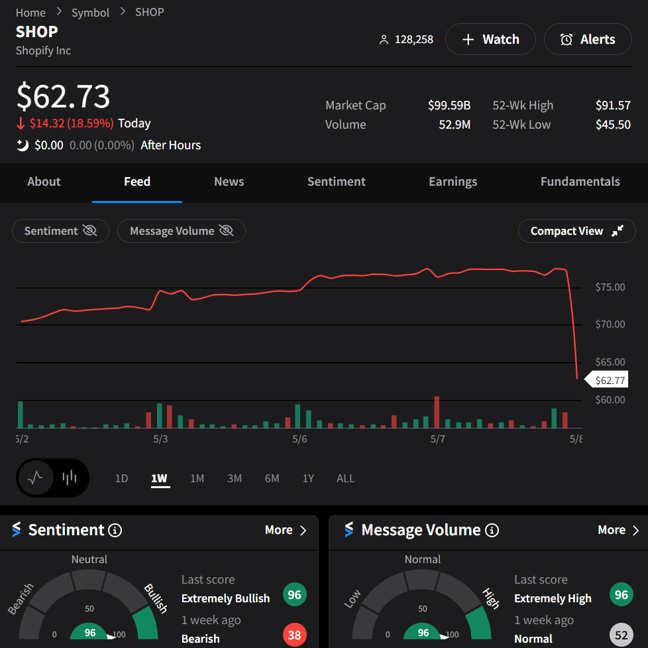Click the tall red volume bar near 5/7
Viewport: 648px width, 648px height.
point(437,412)
